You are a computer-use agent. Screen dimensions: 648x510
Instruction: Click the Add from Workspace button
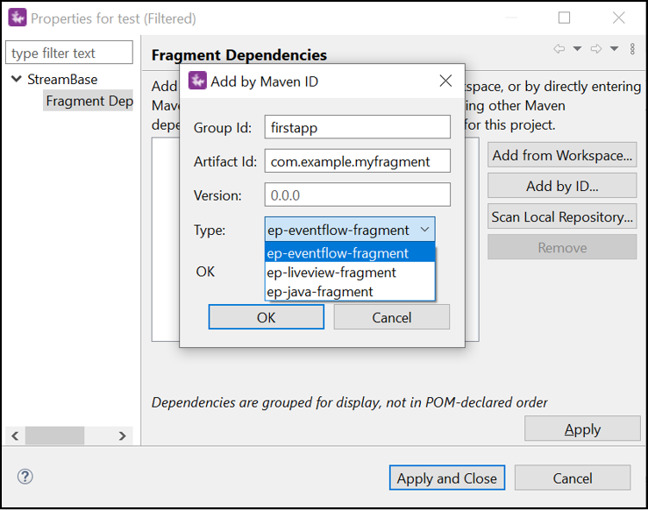[562, 155]
